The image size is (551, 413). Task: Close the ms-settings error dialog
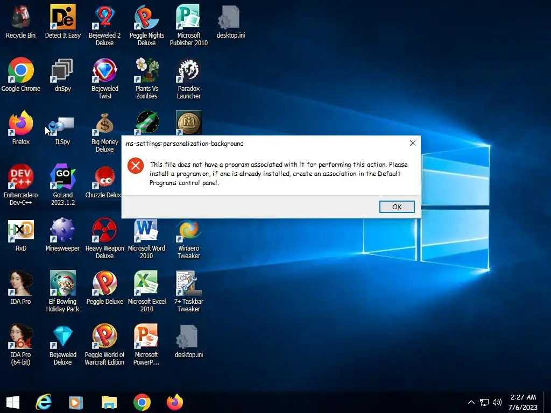pos(413,143)
